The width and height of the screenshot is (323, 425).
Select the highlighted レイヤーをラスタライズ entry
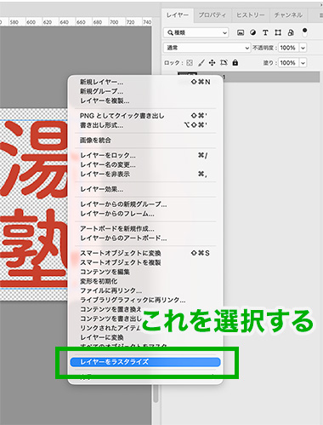tap(145, 362)
